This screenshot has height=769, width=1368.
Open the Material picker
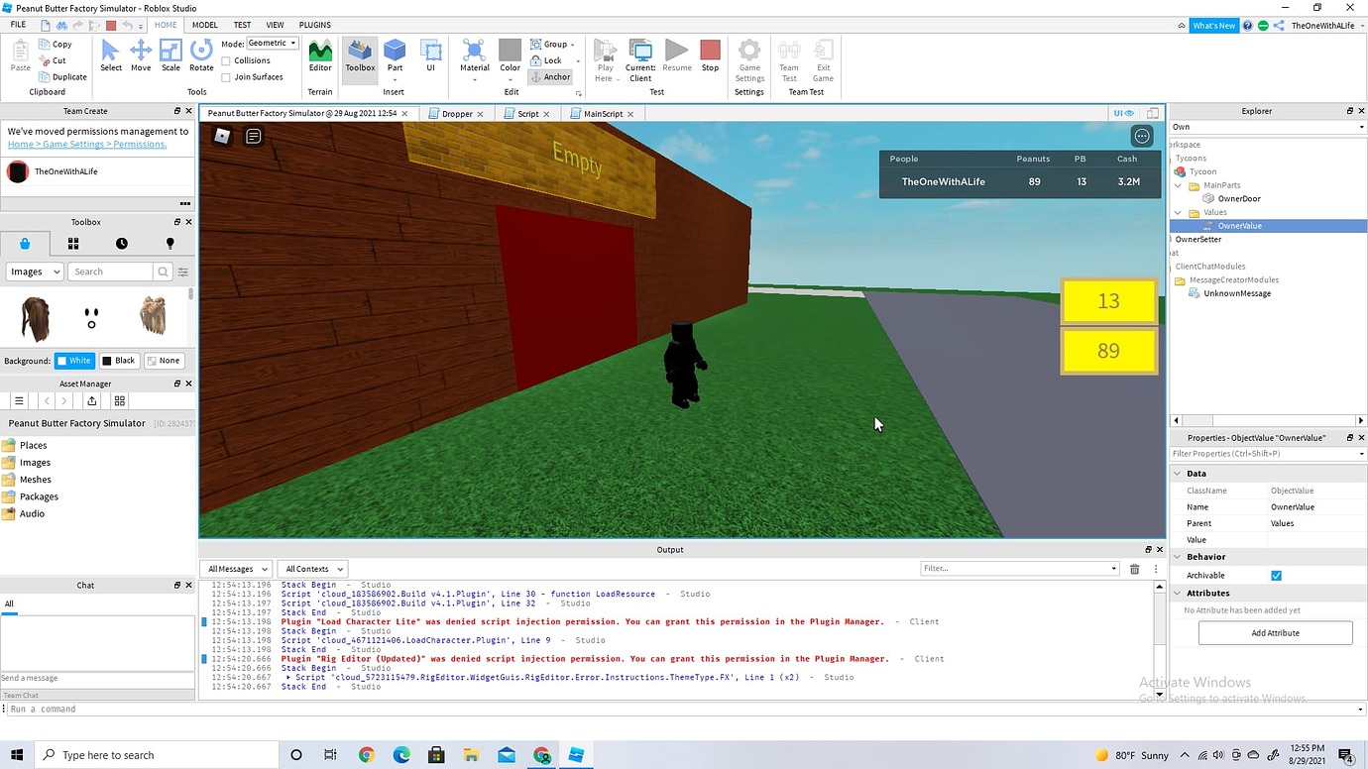coord(474,55)
